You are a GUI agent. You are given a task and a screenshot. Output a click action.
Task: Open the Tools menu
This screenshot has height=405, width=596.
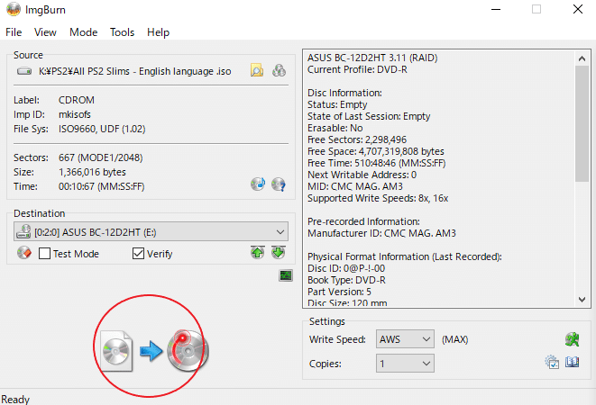pyautogui.click(x=122, y=32)
